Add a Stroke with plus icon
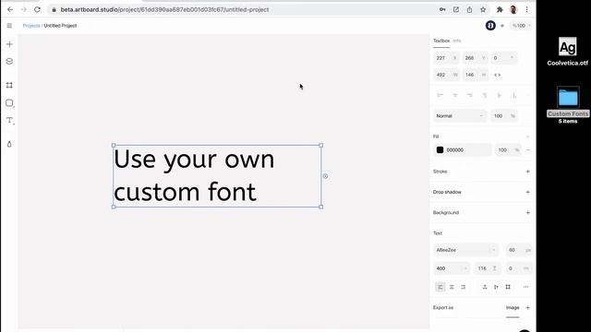Image resolution: width=591 pixels, height=332 pixels. click(x=527, y=172)
